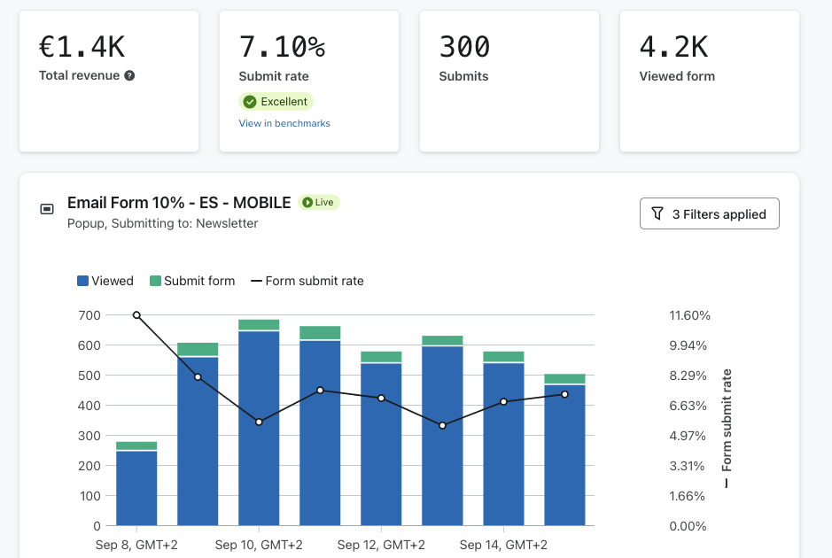Click the Live status play icon

(307, 203)
